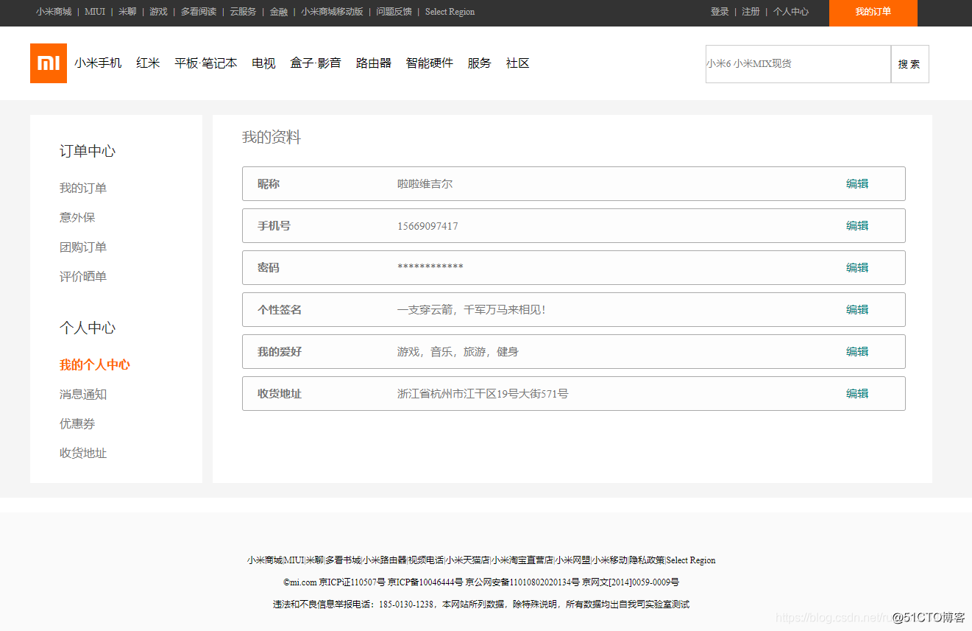Open footer link 小米网盟
The width and height of the screenshot is (972, 631).
pyautogui.click(x=572, y=560)
